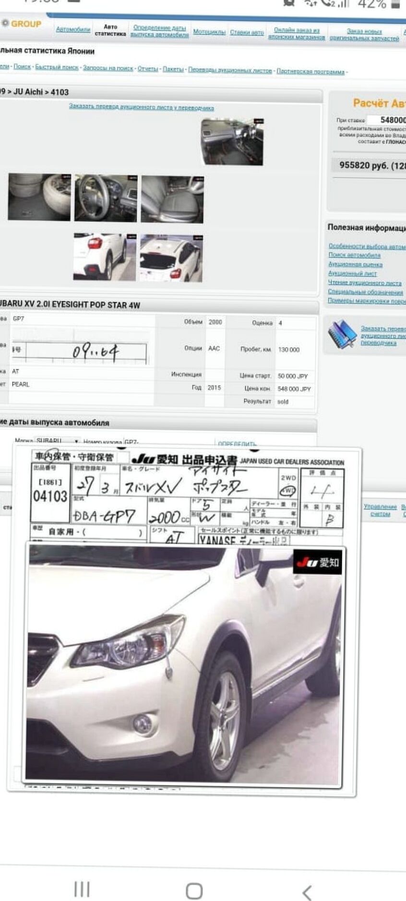Click sidebar Заказать перевод link beside notebook
This screenshot has width=406, height=901.
coord(383,336)
